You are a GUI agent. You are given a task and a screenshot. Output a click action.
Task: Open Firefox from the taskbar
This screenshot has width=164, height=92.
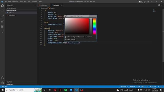71,90
